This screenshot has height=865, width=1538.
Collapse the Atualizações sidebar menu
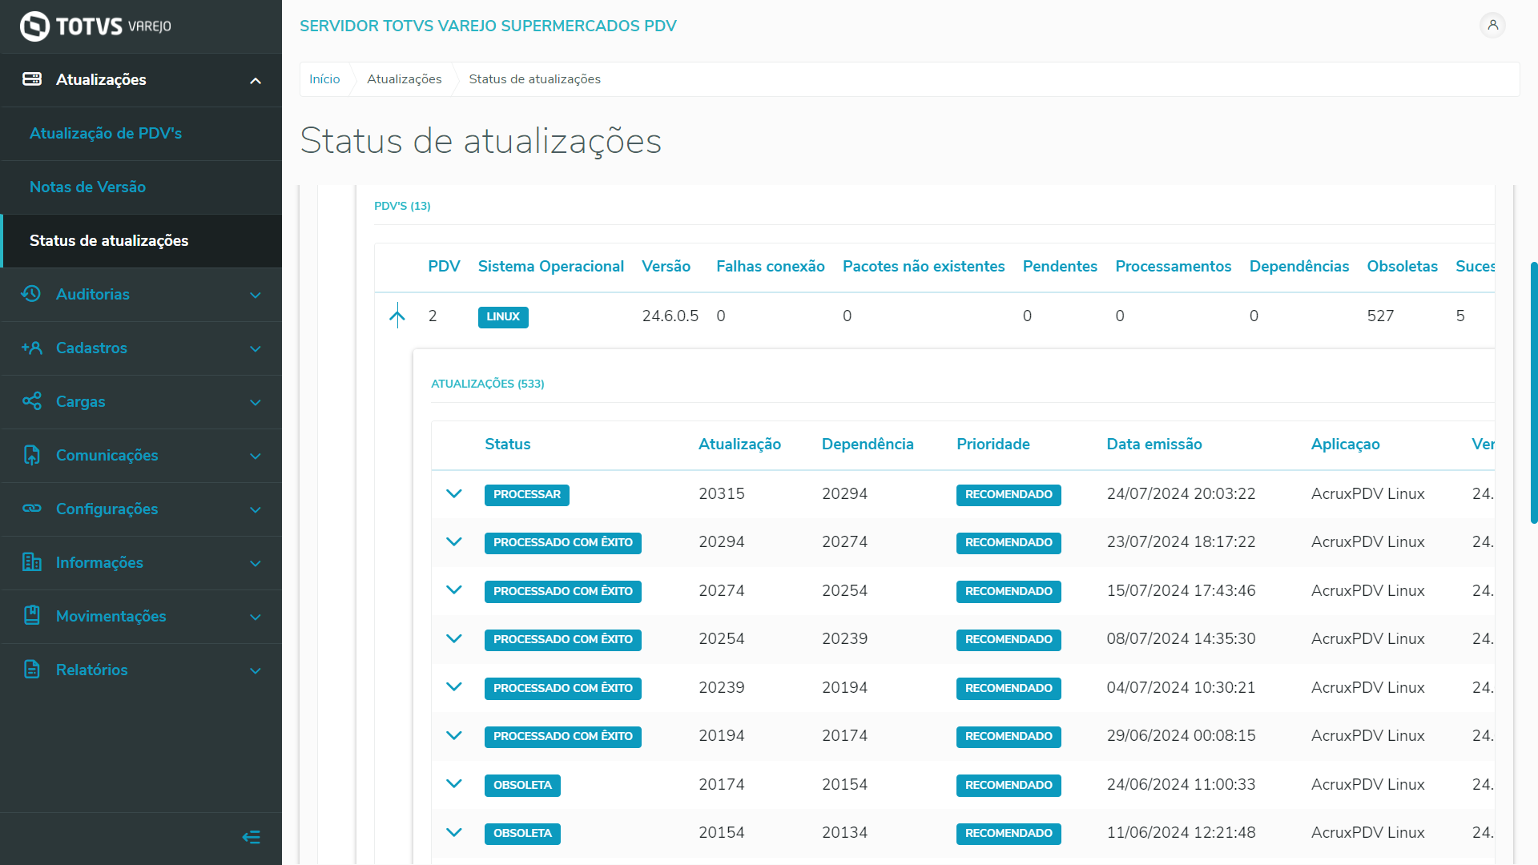[x=256, y=80]
